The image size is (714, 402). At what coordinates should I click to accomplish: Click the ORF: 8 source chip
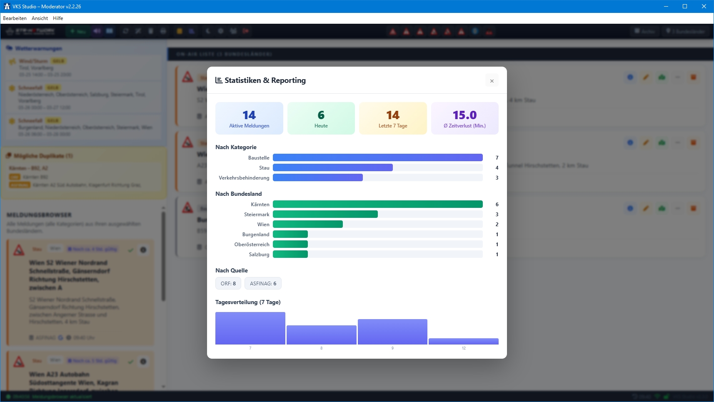(x=228, y=284)
